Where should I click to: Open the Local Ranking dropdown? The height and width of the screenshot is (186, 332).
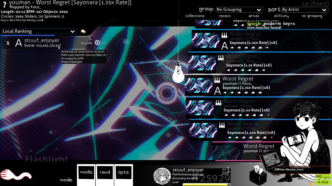[x=39, y=31]
